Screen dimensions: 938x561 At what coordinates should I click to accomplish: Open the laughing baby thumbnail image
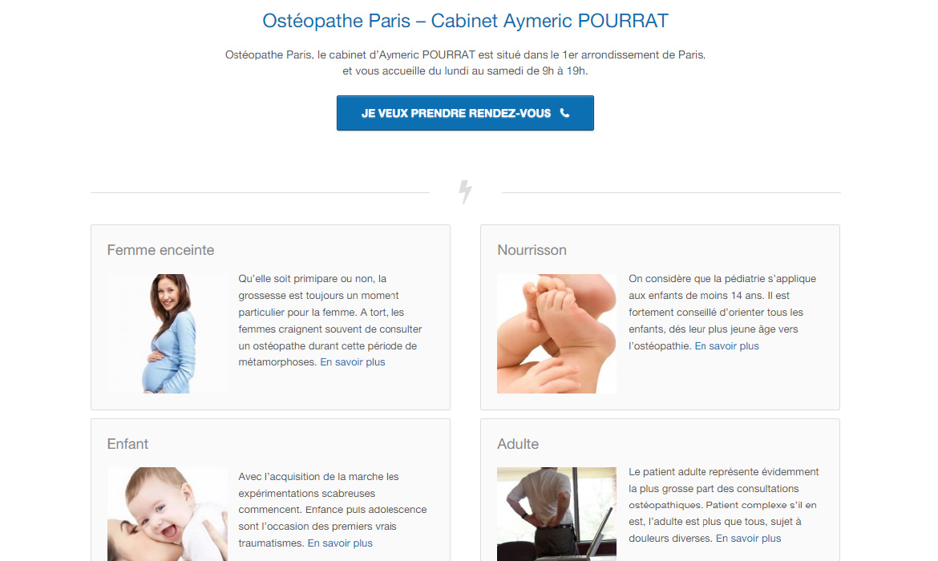coord(168,515)
